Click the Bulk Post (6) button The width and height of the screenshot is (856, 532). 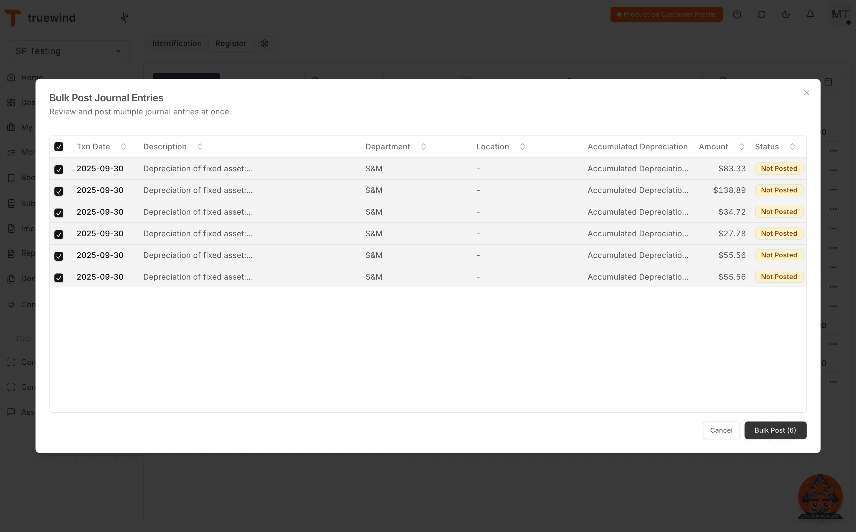coord(775,430)
